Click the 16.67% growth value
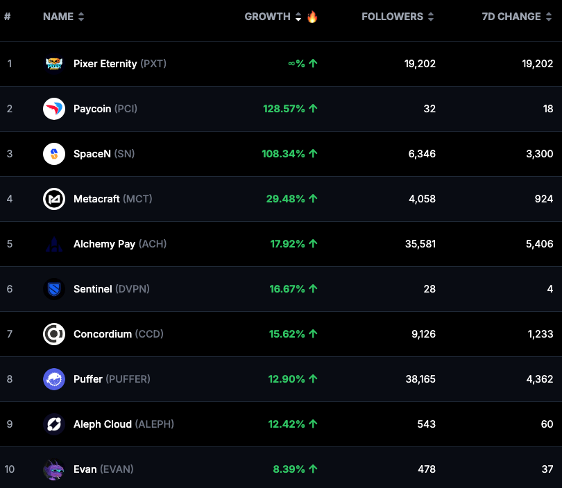The width and height of the screenshot is (562, 488). tap(287, 289)
